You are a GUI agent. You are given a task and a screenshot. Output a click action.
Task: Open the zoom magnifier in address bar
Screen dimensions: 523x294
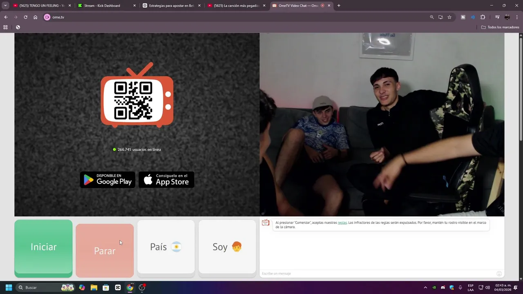(x=432, y=17)
